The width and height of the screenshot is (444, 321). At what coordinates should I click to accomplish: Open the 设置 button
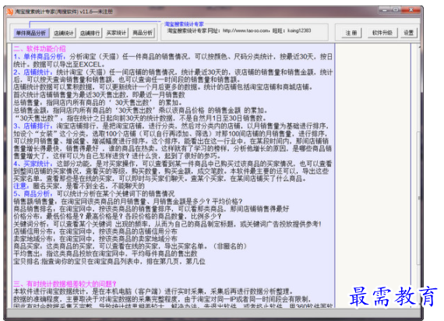point(408,33)
